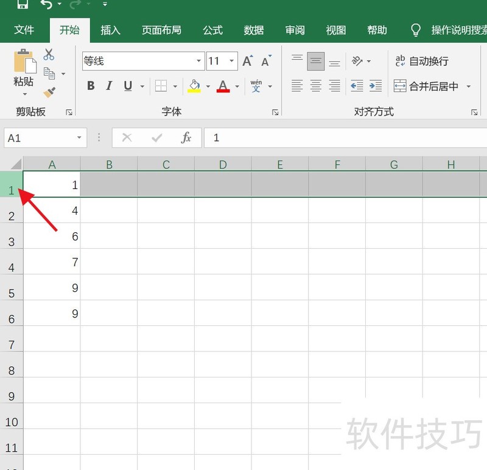The image size is (487, 470).
Task: Apply the red font color A
Action: [223, 86]
